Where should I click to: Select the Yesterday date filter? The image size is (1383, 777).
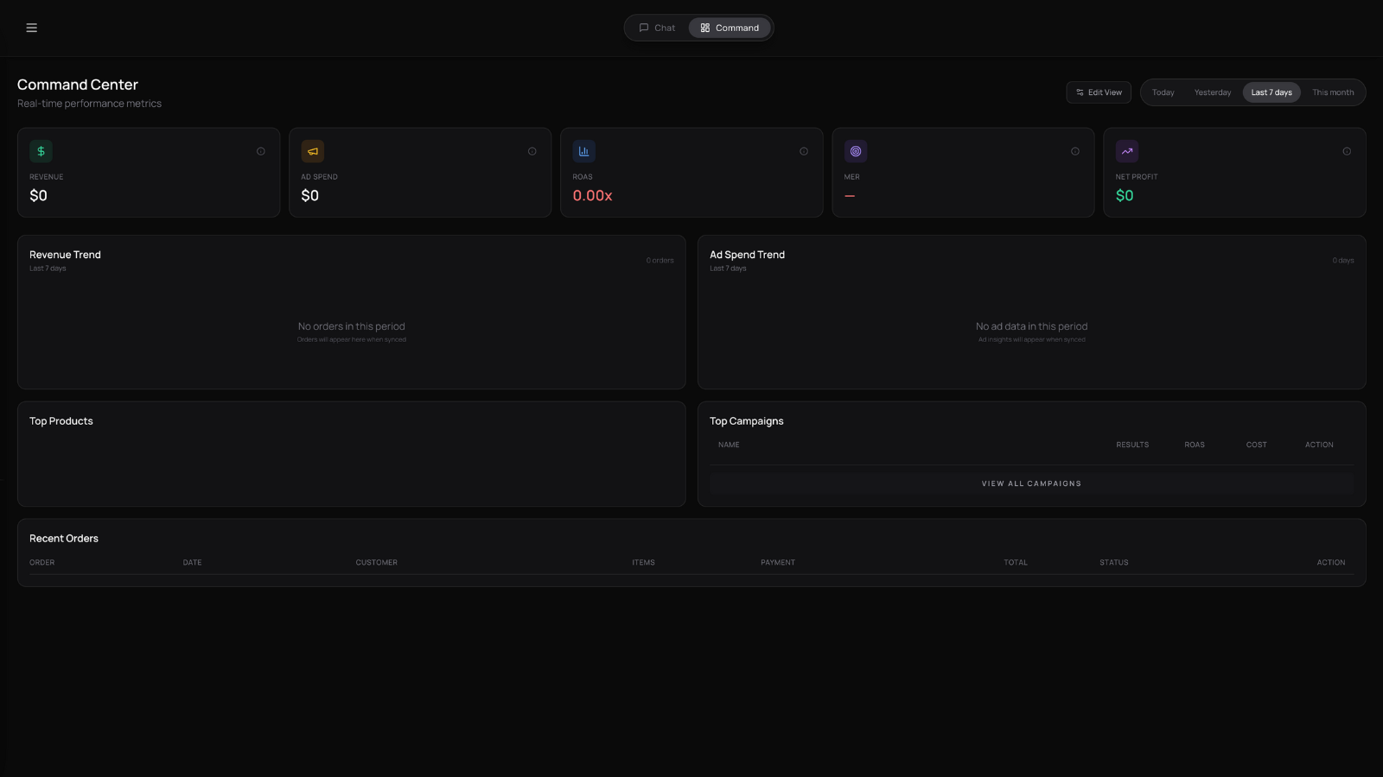coord(1212,92)
